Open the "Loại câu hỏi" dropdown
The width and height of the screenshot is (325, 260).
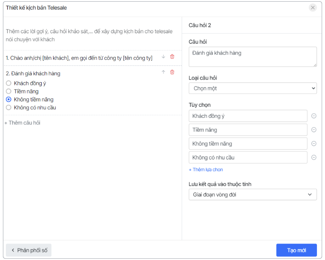pos(252,88)
